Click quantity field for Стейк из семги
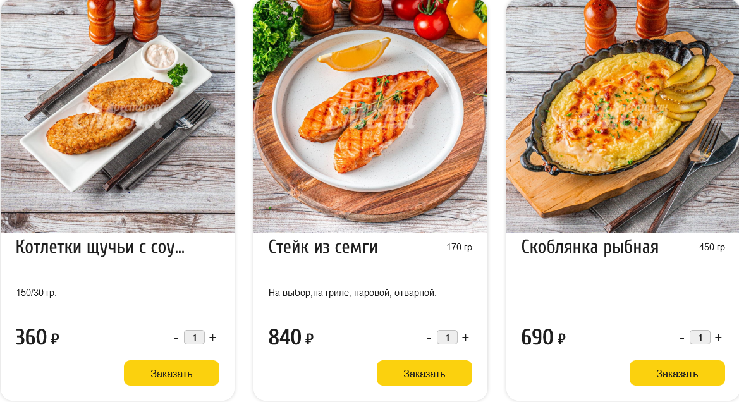 pyautogui.click(x=448, y=338)
